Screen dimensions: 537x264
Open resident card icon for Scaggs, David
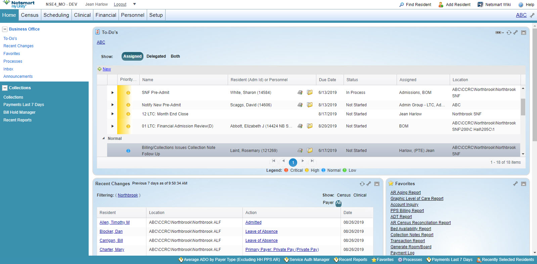pyautogui.click(x=300, y=105)
